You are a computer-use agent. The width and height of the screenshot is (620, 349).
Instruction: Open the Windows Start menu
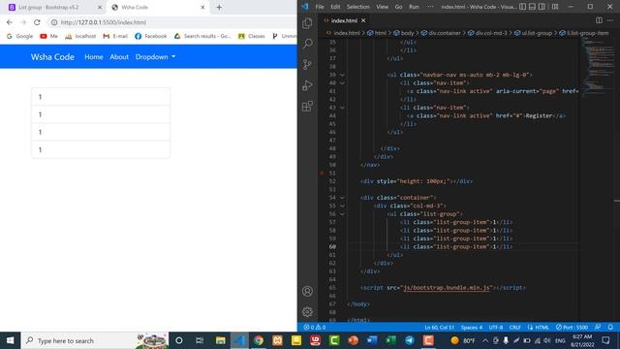(x=11, y=340)
